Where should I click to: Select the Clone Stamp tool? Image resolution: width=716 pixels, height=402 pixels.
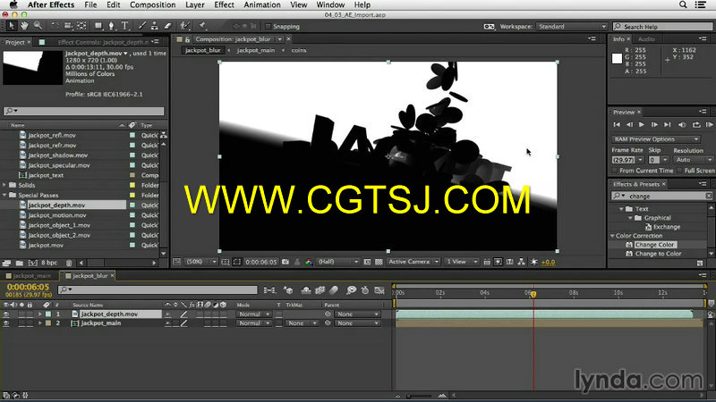tap(155, 26)
